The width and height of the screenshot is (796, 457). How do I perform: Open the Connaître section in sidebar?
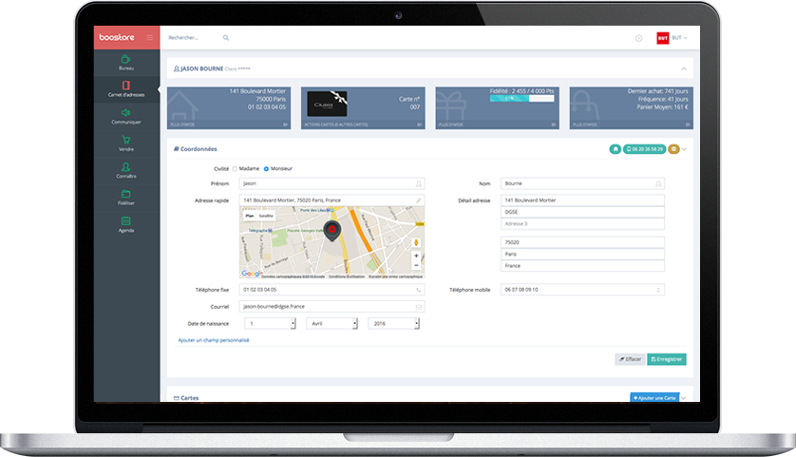126,170
